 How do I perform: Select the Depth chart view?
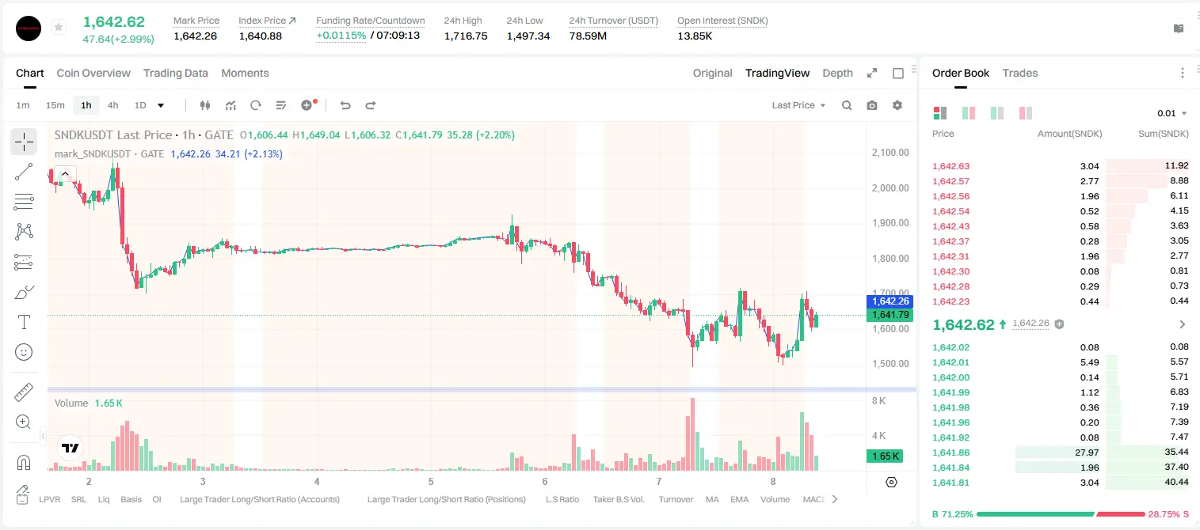837,73
